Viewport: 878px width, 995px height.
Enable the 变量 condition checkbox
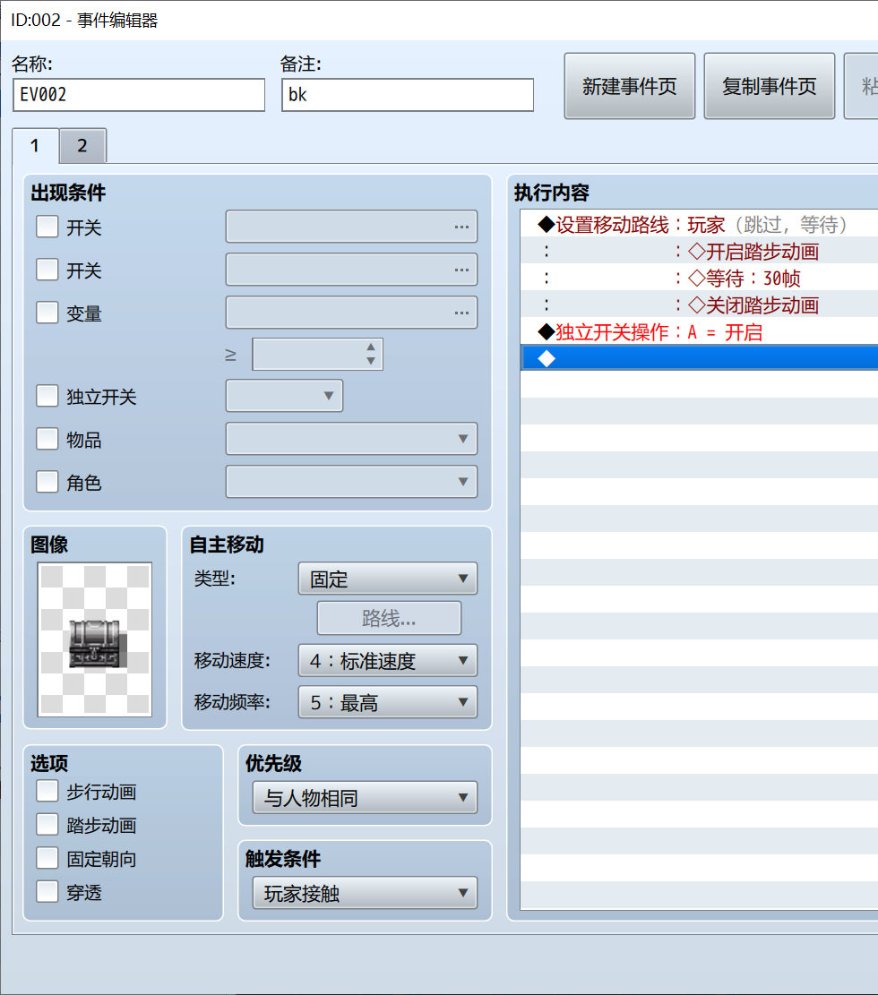tap(47, 313)
